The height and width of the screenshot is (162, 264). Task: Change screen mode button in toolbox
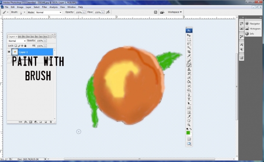click(x=189, y=144)
